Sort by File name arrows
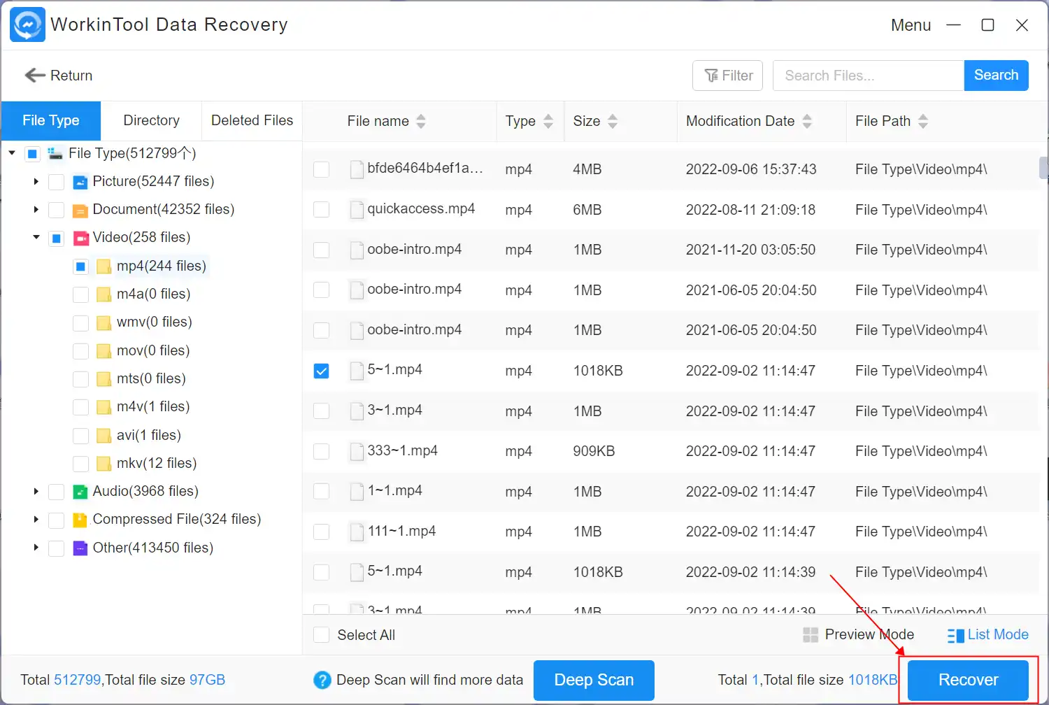 [x=421, y=122]
